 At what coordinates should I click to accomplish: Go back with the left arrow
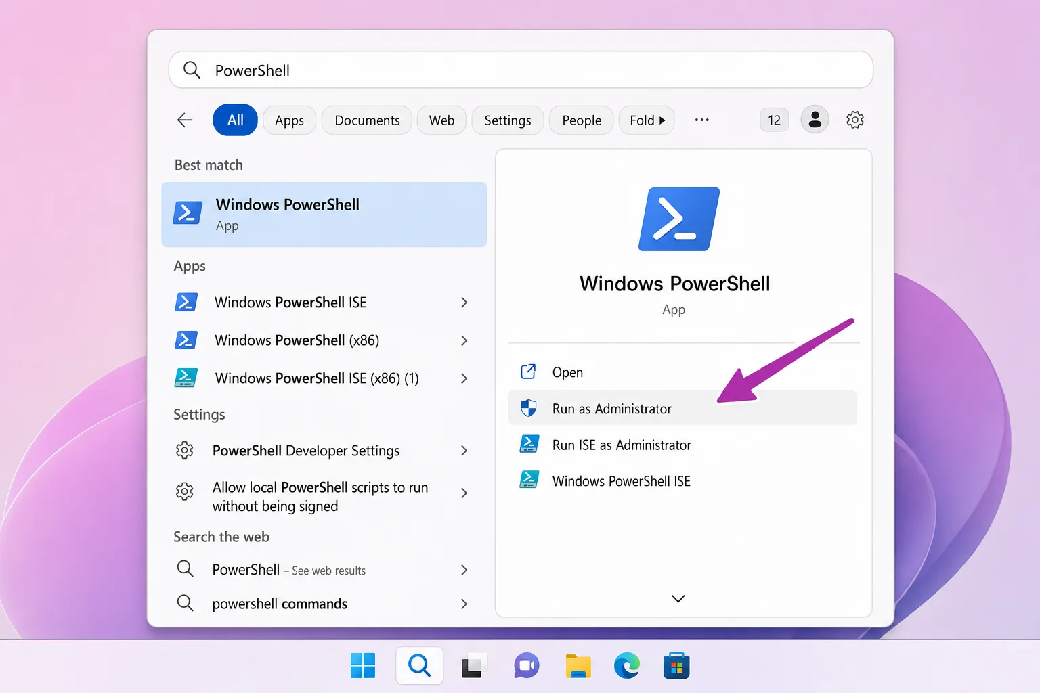point(185,120)
